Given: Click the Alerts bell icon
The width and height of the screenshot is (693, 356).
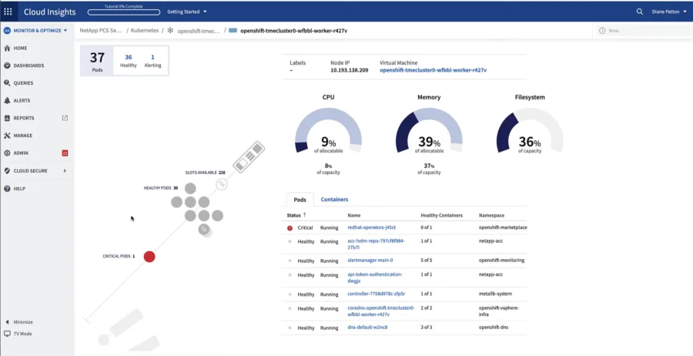Looking at the screenshot, I should coord(7,100).
